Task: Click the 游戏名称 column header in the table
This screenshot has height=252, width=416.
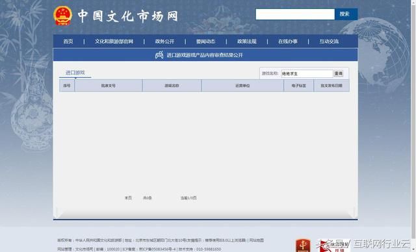Action: point(172,86)
